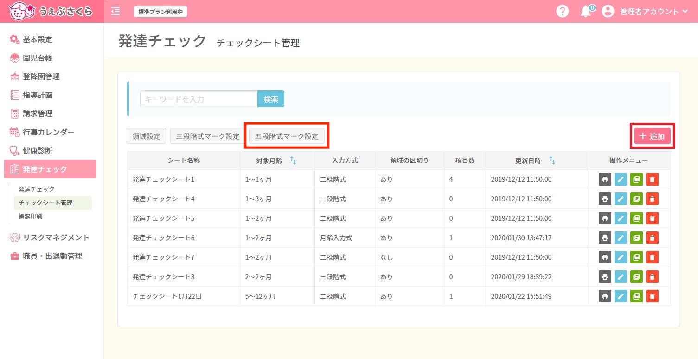Screen dimensions: 698x359
Task: Copy 発達チェックシート5 using the green icon
Action: [x=636, y=218]
